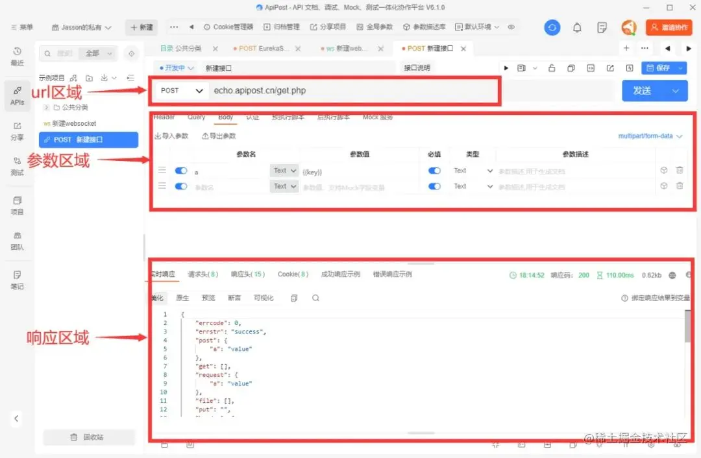The width and height of the screenshot is (701, 458).
Task: Click the URL input field echo.apipost.cn/get.php
Action: tap(353, 91)
